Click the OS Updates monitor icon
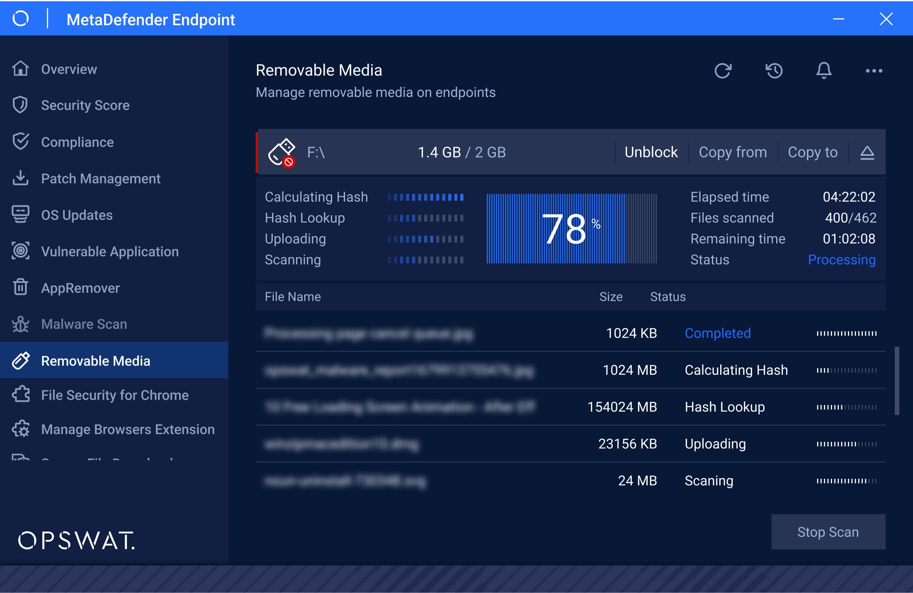 point(20,215)
